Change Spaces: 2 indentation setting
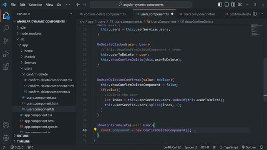The image size is (267, 150). (191, 147)
